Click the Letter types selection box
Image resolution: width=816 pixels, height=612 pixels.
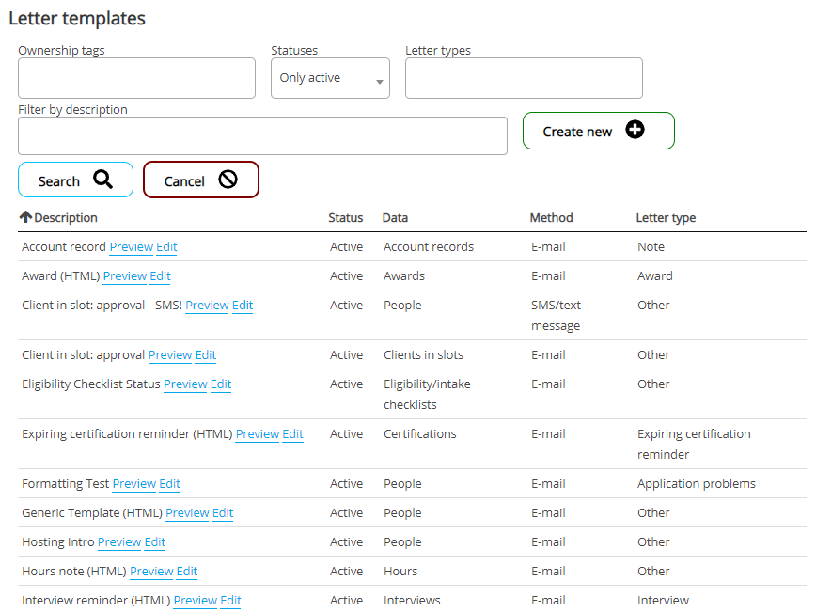pyautogui.click(x=524, y=78)
